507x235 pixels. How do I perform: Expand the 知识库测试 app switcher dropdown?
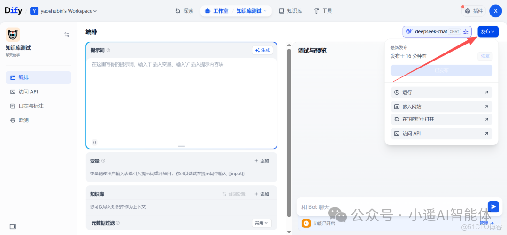point(251,11)
